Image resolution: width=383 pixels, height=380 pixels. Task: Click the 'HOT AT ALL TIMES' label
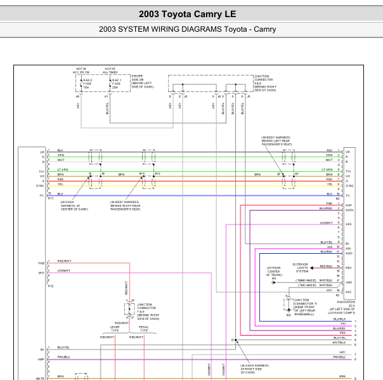[110, 70]
